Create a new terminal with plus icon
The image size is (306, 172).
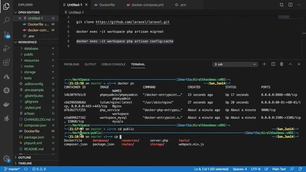coord(264,64)
